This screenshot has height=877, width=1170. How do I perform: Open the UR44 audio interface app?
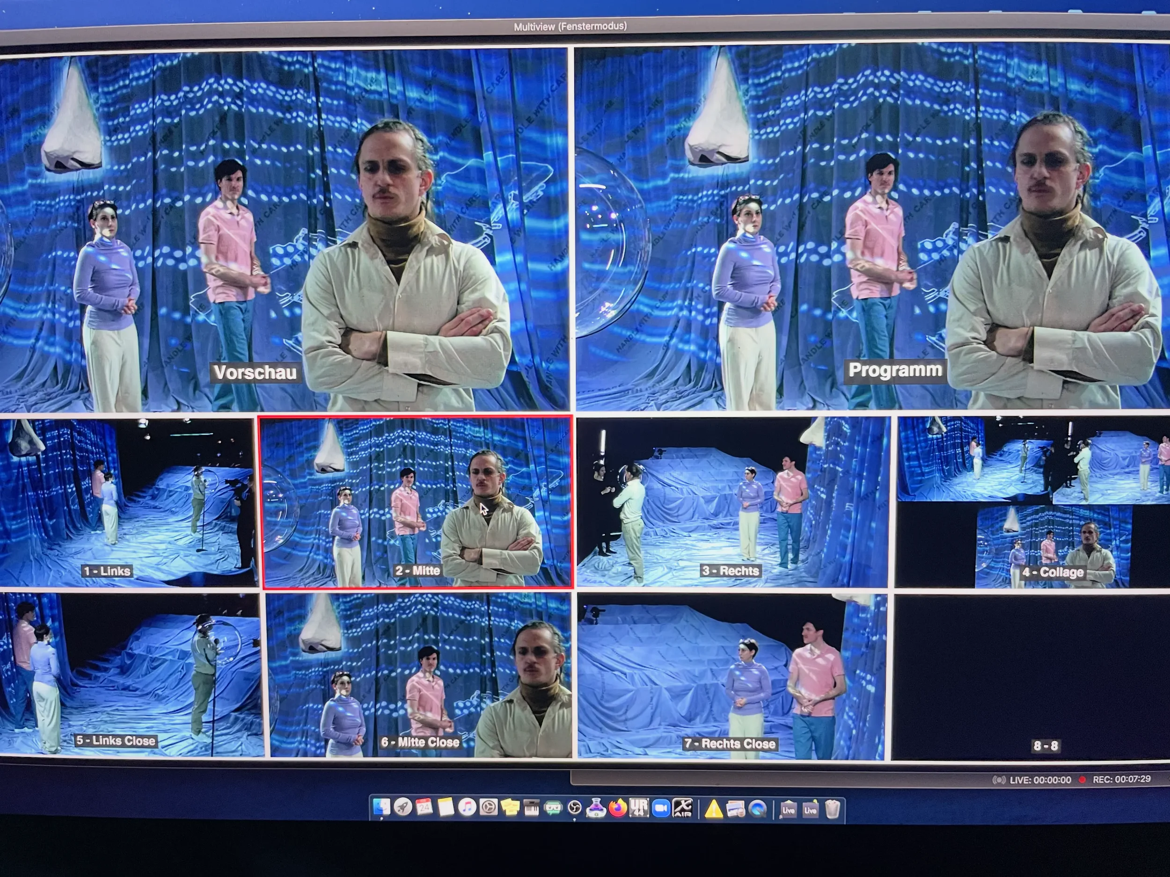click(639, 808)
